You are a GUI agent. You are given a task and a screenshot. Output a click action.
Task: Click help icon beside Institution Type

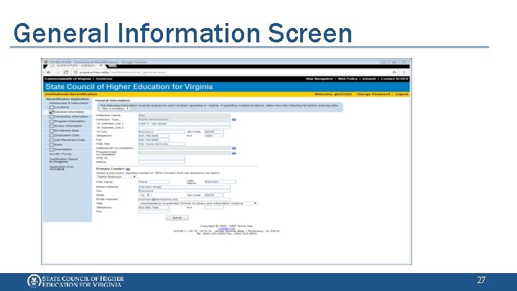pyautogui.click(x=234, y=120)
